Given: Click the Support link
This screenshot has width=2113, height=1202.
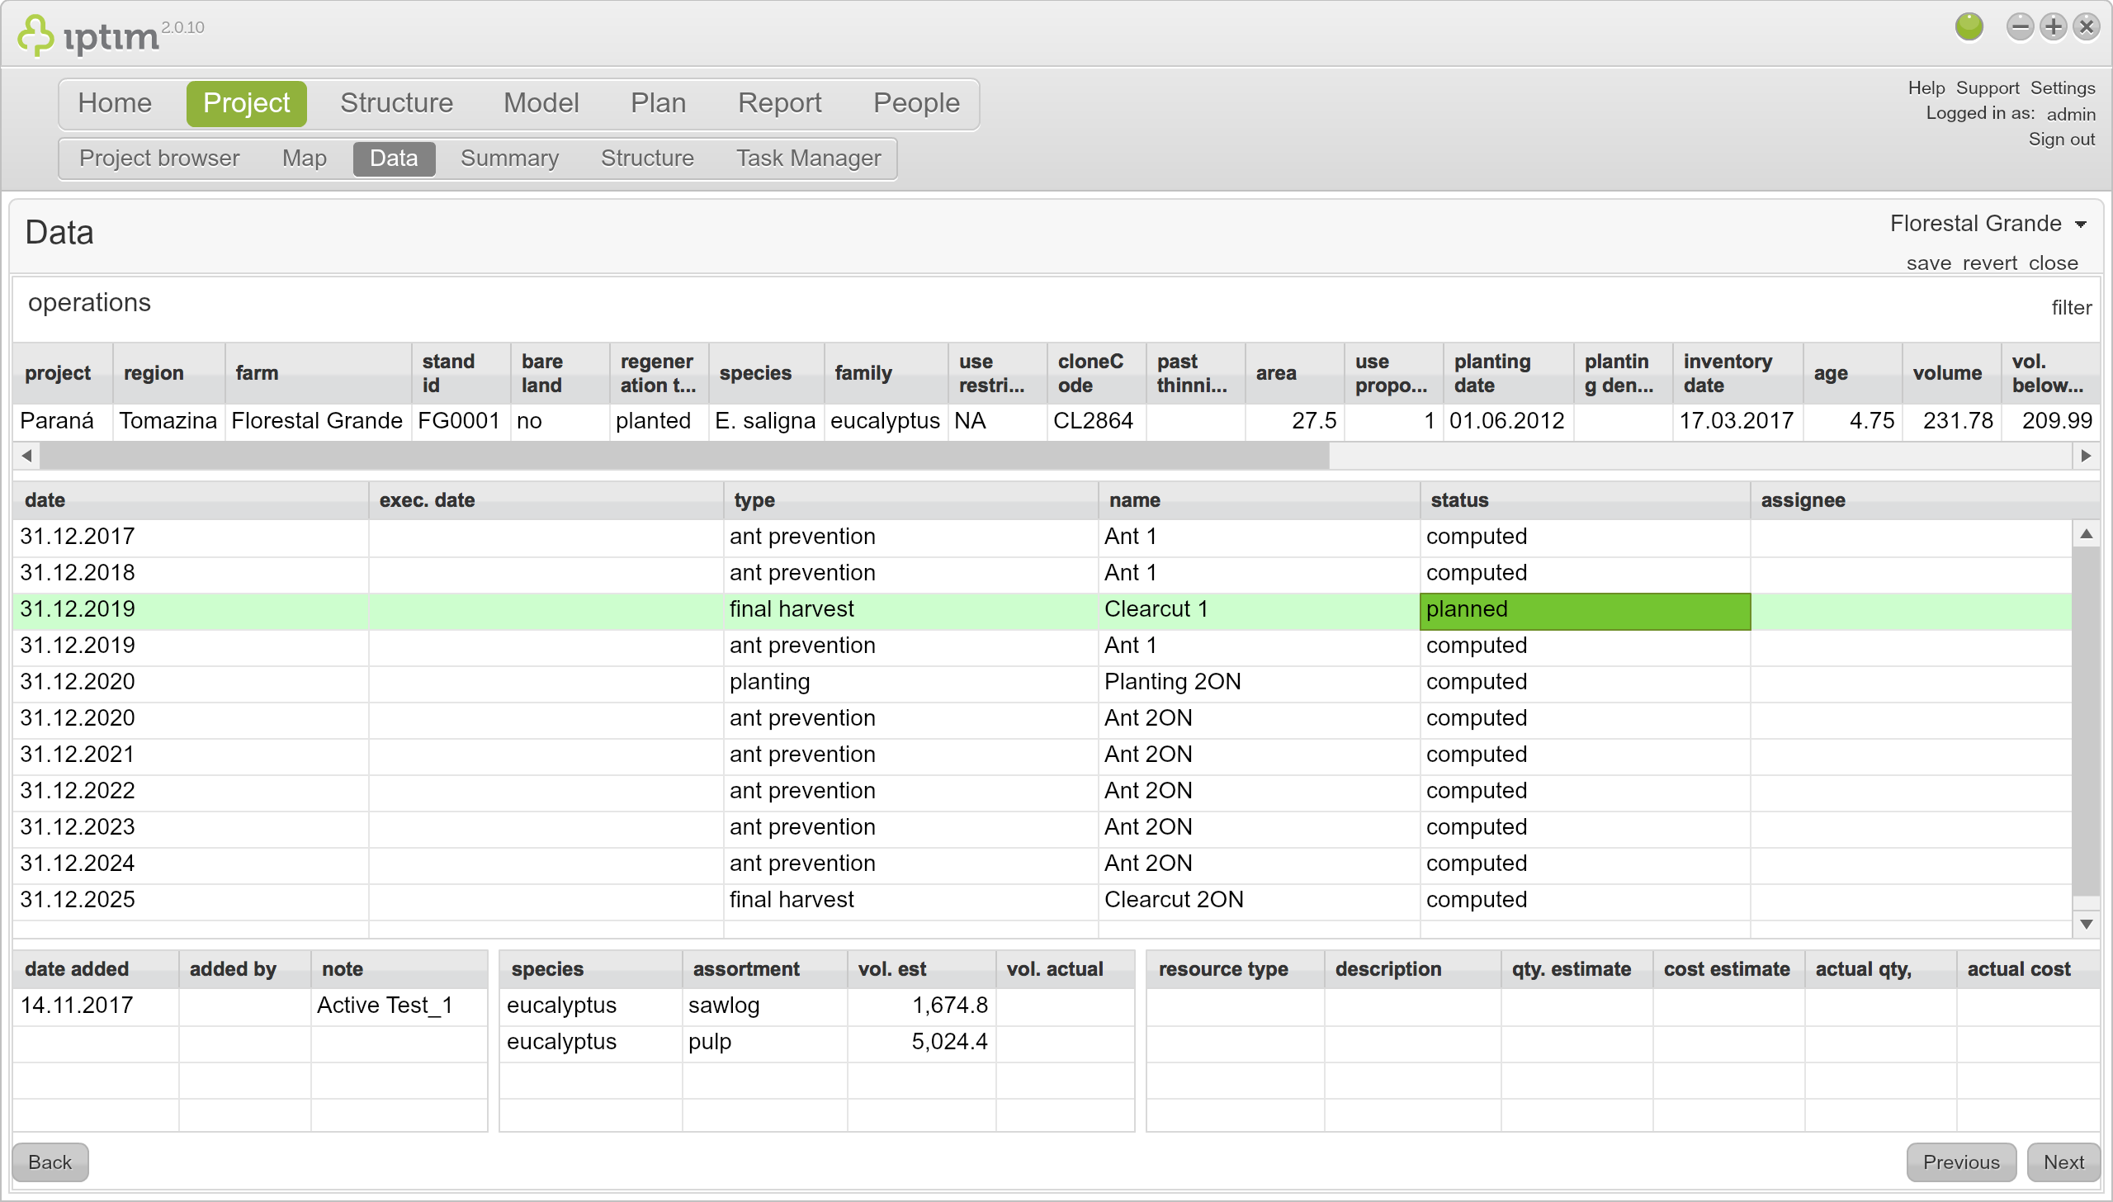Looking at the screenshot, I should tap(1987, 88).
